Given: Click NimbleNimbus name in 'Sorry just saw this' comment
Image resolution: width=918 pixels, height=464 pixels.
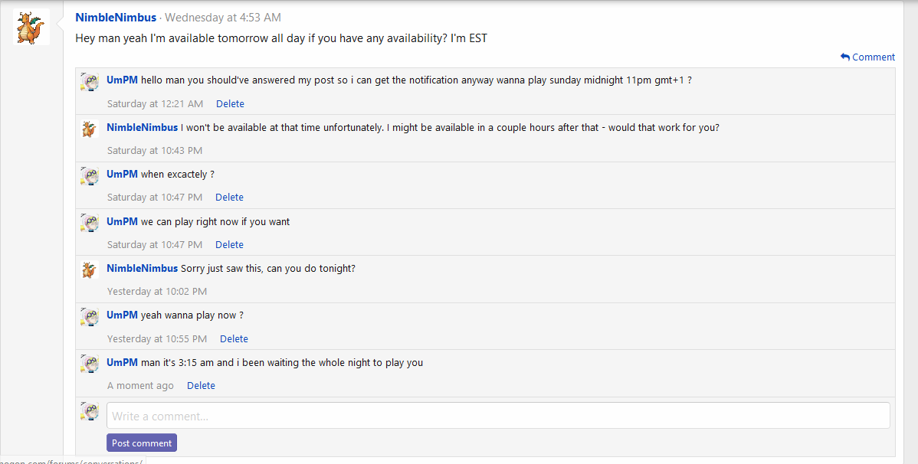Looking at the screenshot, I should pyautogui.click(x=142, y=268).
